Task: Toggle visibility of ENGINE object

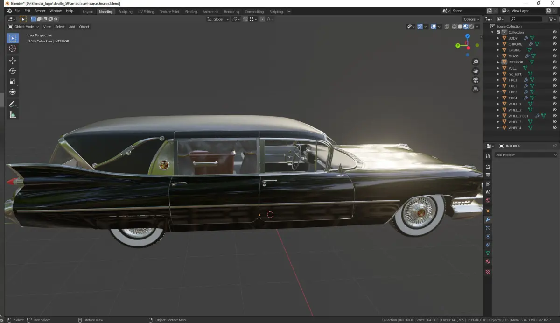Action: coord(554,50)
